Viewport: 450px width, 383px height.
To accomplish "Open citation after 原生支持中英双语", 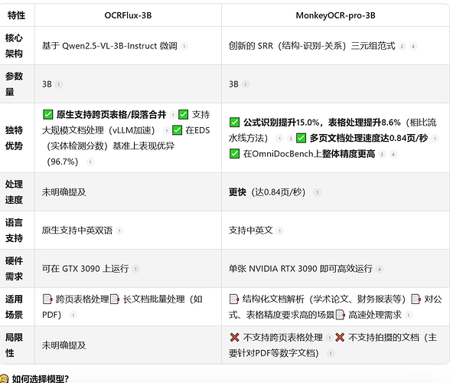I will 119,231.
